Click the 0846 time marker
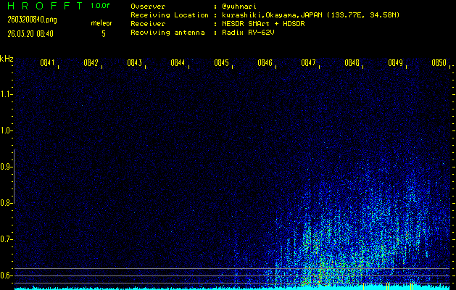 pyautogui.click(x=265, y=63)
